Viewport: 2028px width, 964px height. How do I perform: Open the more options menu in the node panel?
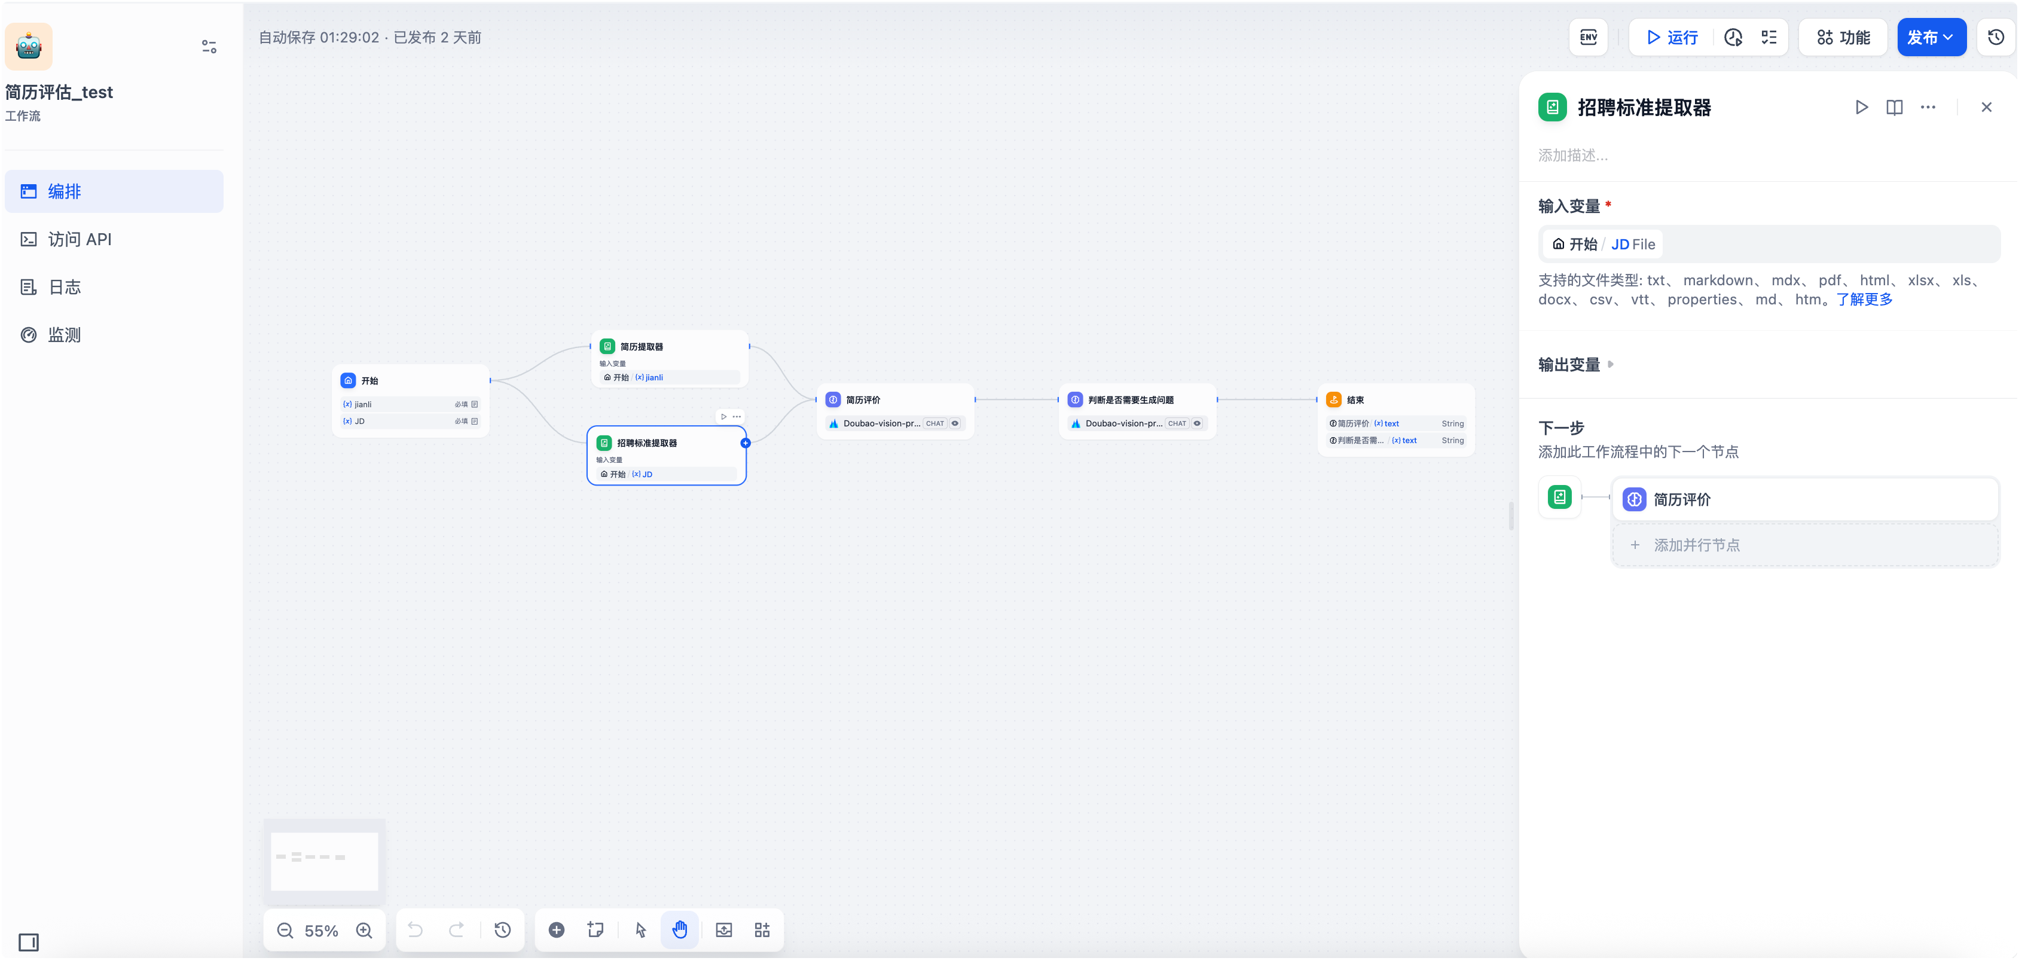click(1928, 107)
